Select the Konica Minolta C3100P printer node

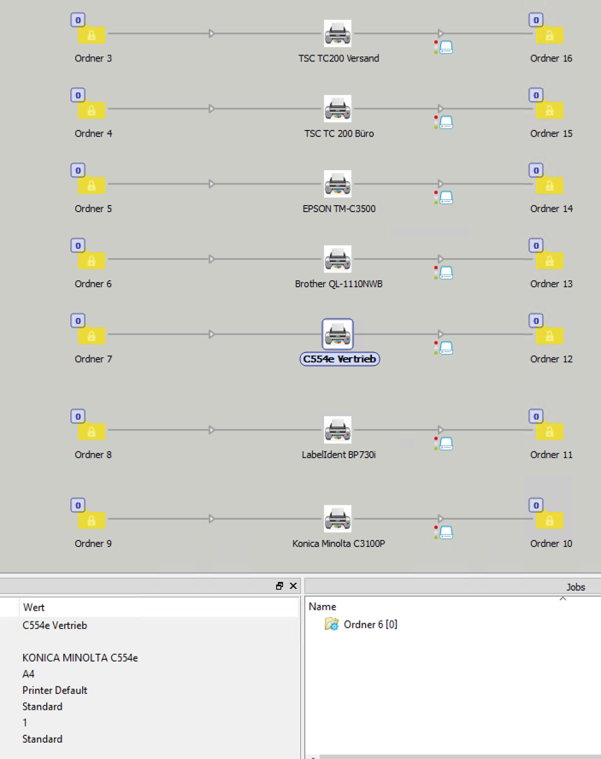[x=338, y=520]
